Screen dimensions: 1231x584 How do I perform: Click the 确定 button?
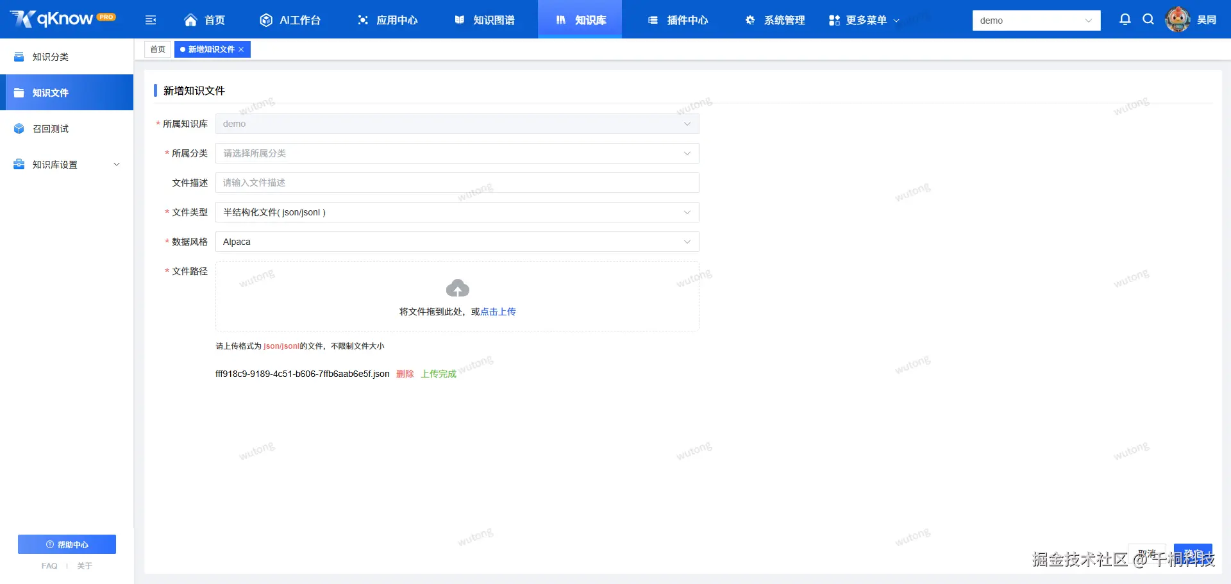tap(1193, 554)
